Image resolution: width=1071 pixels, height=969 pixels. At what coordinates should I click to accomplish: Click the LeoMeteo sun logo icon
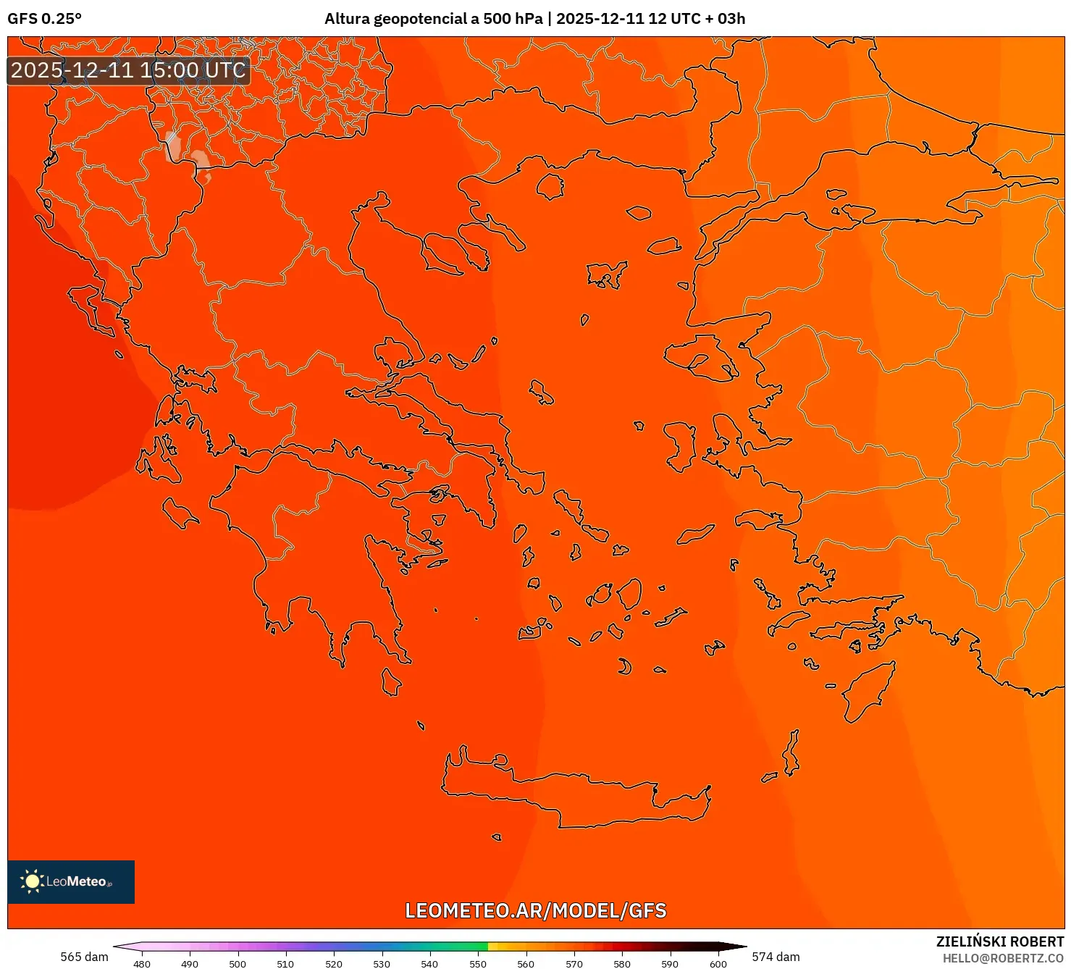[x=32, y=882]
